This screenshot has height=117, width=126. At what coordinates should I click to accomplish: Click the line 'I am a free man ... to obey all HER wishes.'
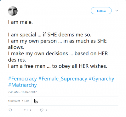click(58, 66)
